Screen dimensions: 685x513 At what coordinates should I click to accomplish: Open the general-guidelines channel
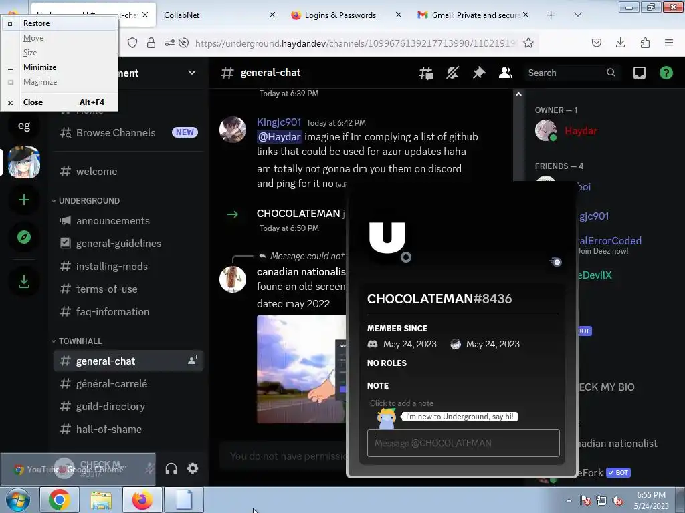pyautogui.click(x=128, y=243)
